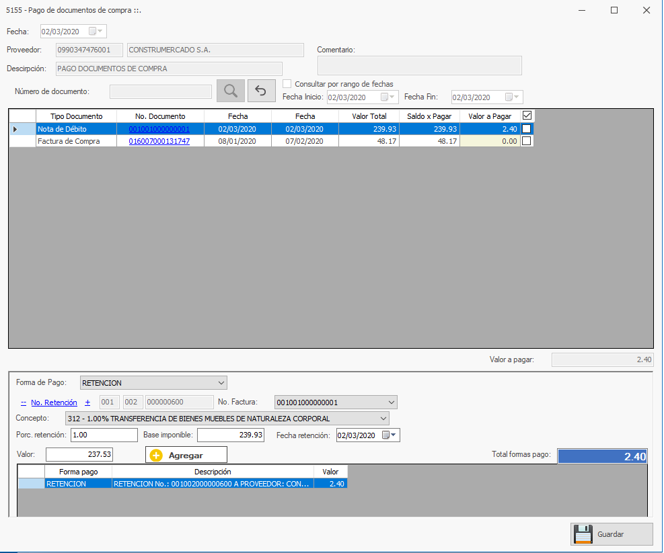The height and width of the screenshot is (553, 664).
Task: Click the magnifying glass search button
Action: 230,91
